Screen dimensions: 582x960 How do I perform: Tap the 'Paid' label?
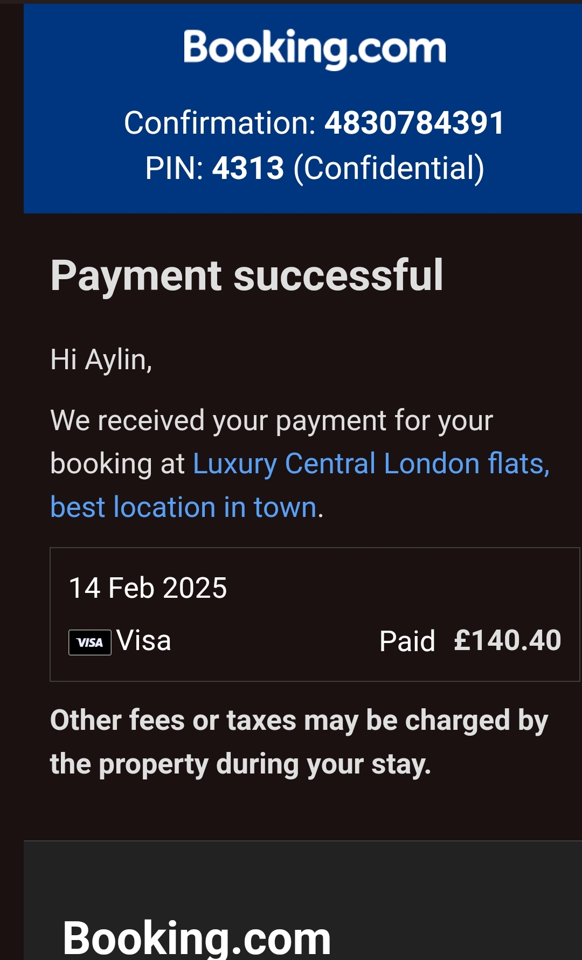pyautogui.click(x=407, y=641)
